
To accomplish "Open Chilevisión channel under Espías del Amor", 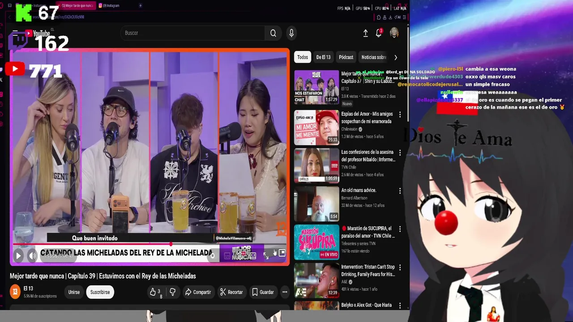I will point(350,129).
